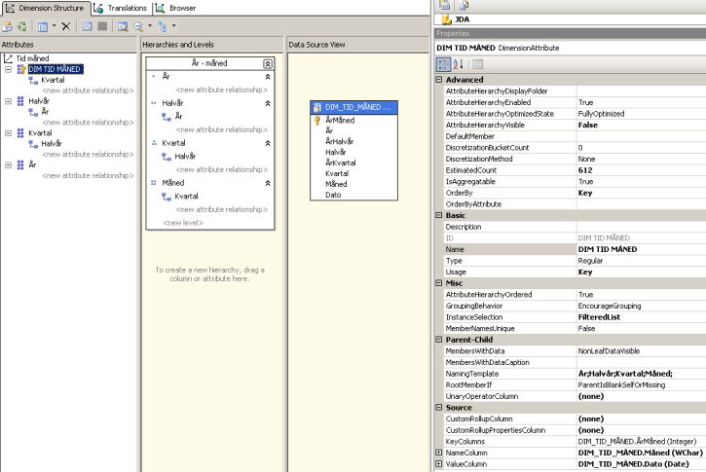Click the Alphabetical sort icon in Properties
The width and height of the screenshot is (706, 472).
[x=459, y=64]
